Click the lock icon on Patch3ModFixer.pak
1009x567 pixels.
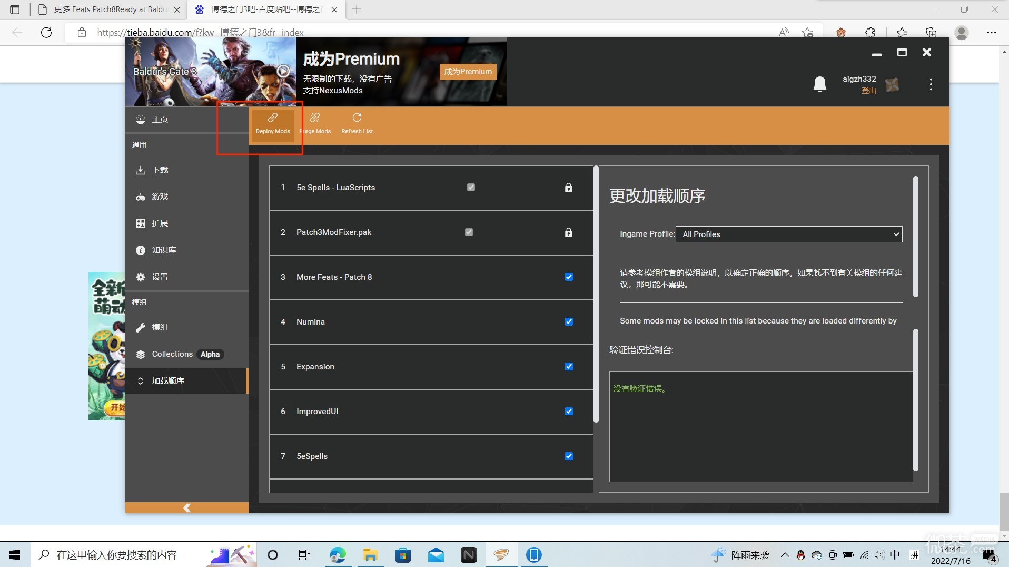click(569, 232)
